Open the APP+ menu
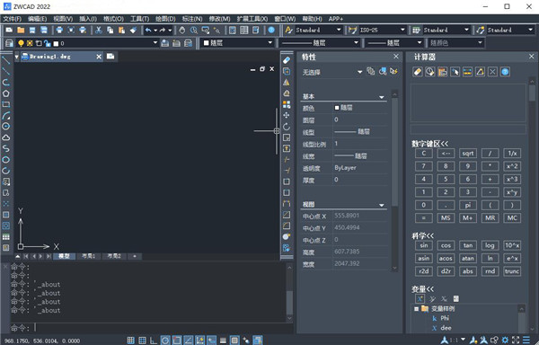The height and width of the screenshot is (345, 539). coord(335,19)
